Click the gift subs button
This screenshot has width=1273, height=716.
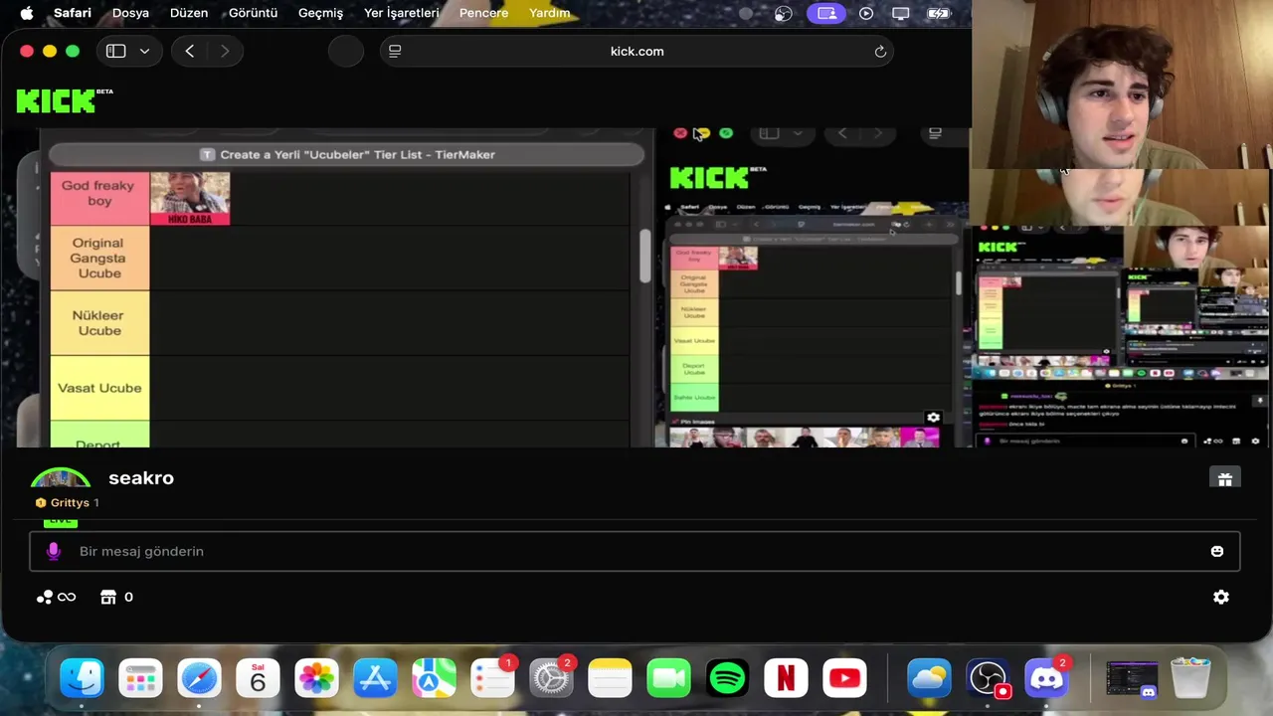point(1224,478)
